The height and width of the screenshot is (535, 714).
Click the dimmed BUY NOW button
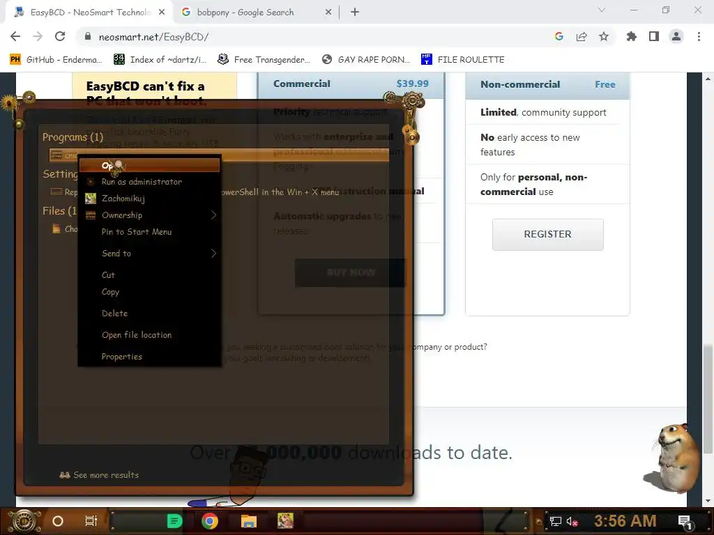click(351, 272)
